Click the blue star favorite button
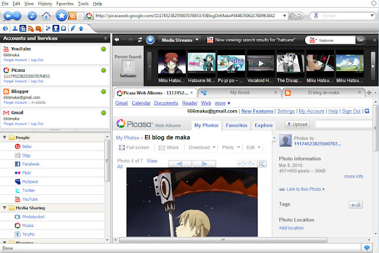 (62, 16)
